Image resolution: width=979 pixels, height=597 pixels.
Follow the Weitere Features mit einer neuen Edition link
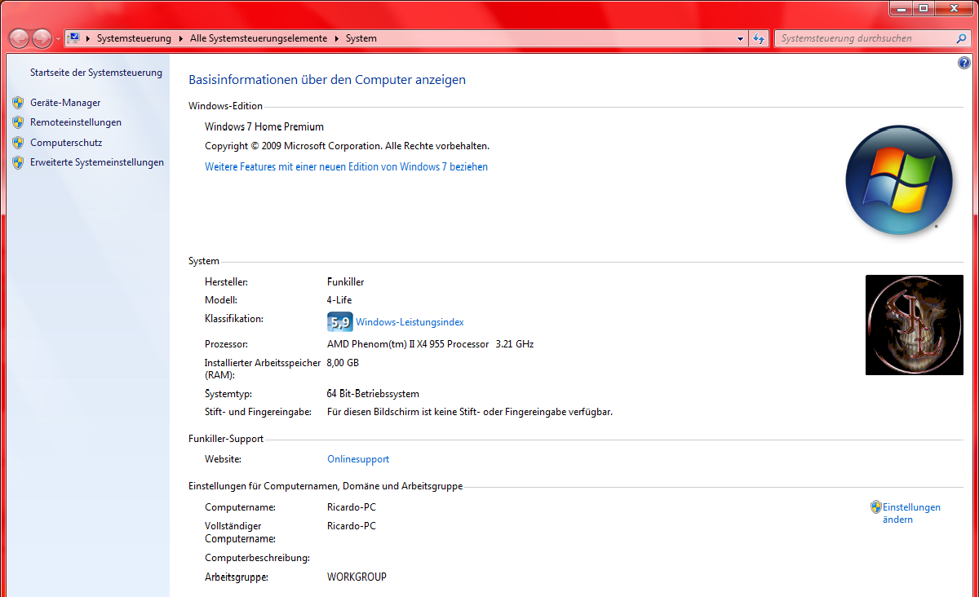tap(346, 166)
